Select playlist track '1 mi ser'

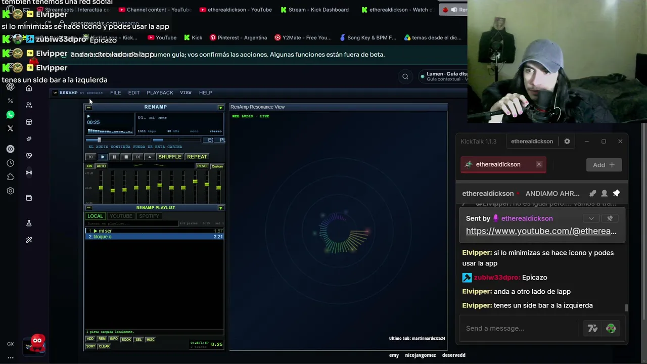pos(154,231)
